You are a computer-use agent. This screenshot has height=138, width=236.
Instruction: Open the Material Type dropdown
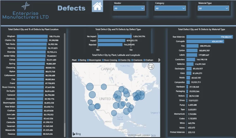point(213,8)
